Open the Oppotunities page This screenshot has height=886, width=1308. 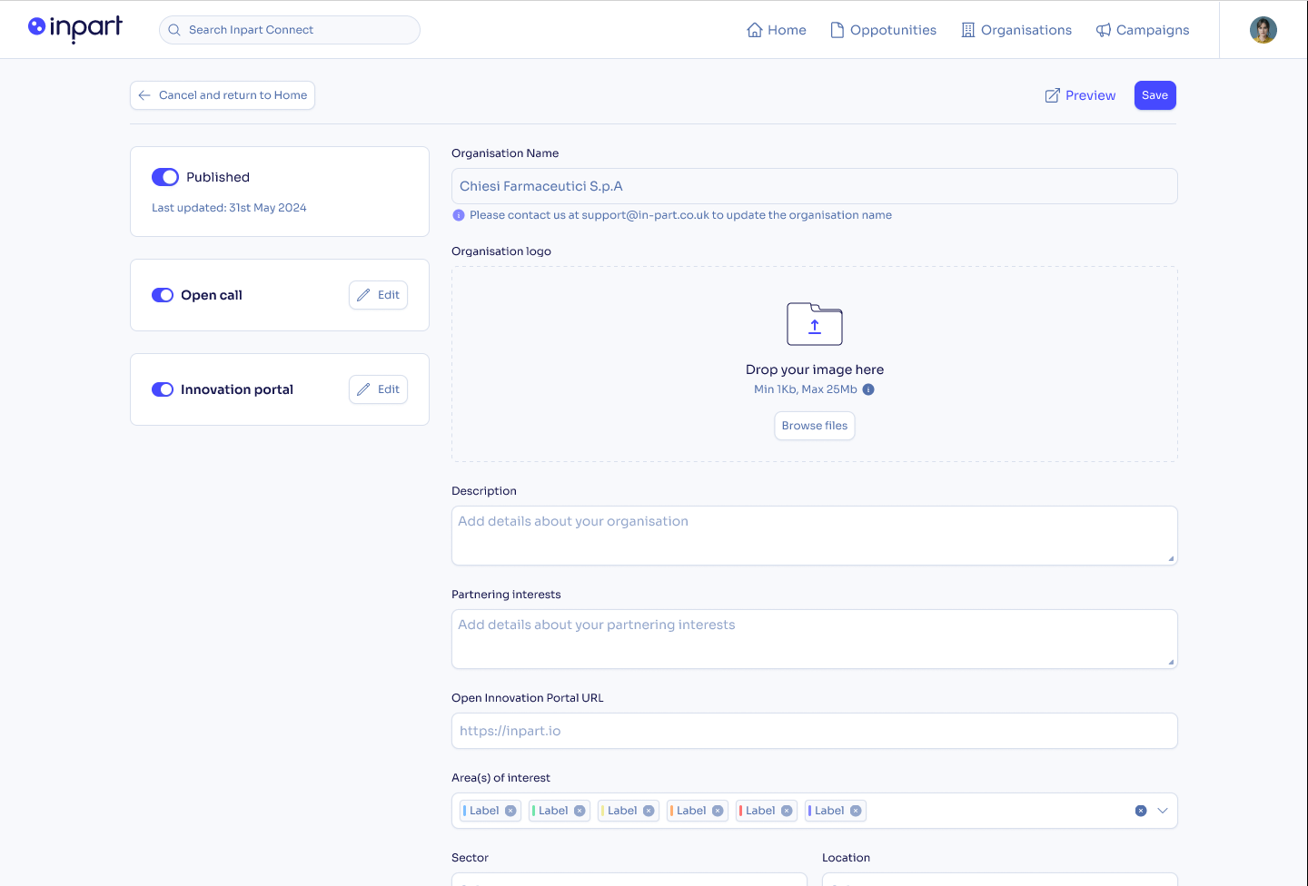(x=883, y=30)
